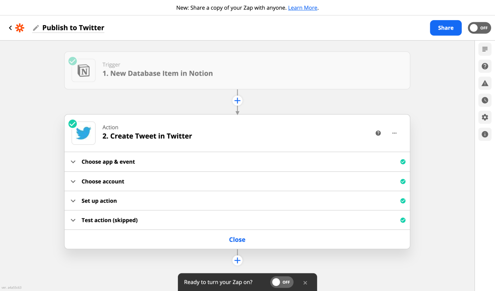
Task: Open the Learn More link in announcement
Action: click(x=303, y=7)
